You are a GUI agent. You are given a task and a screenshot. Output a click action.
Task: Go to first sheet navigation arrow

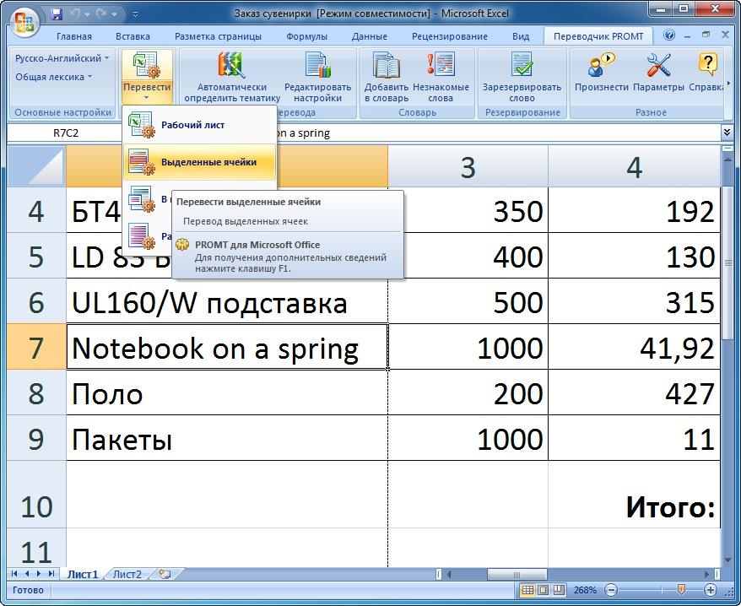(x=14, y=574)
